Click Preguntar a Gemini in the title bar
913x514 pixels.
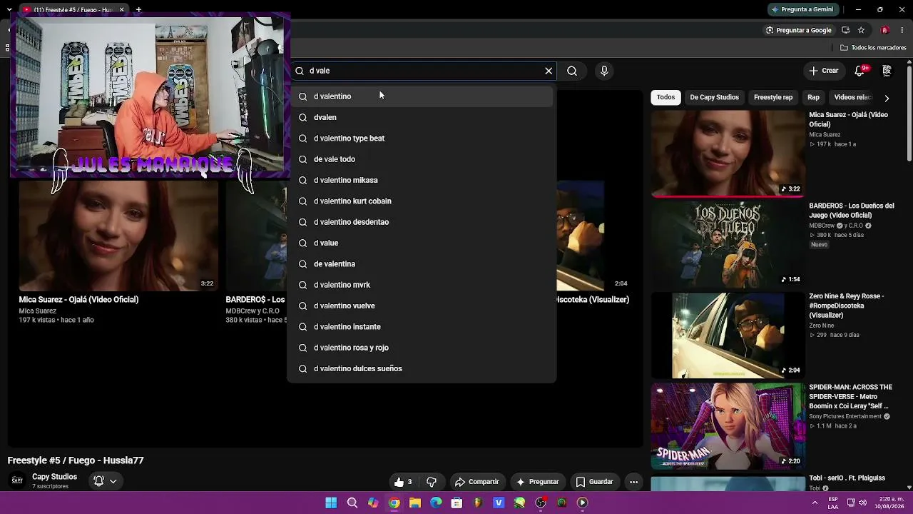click(802, 9)
